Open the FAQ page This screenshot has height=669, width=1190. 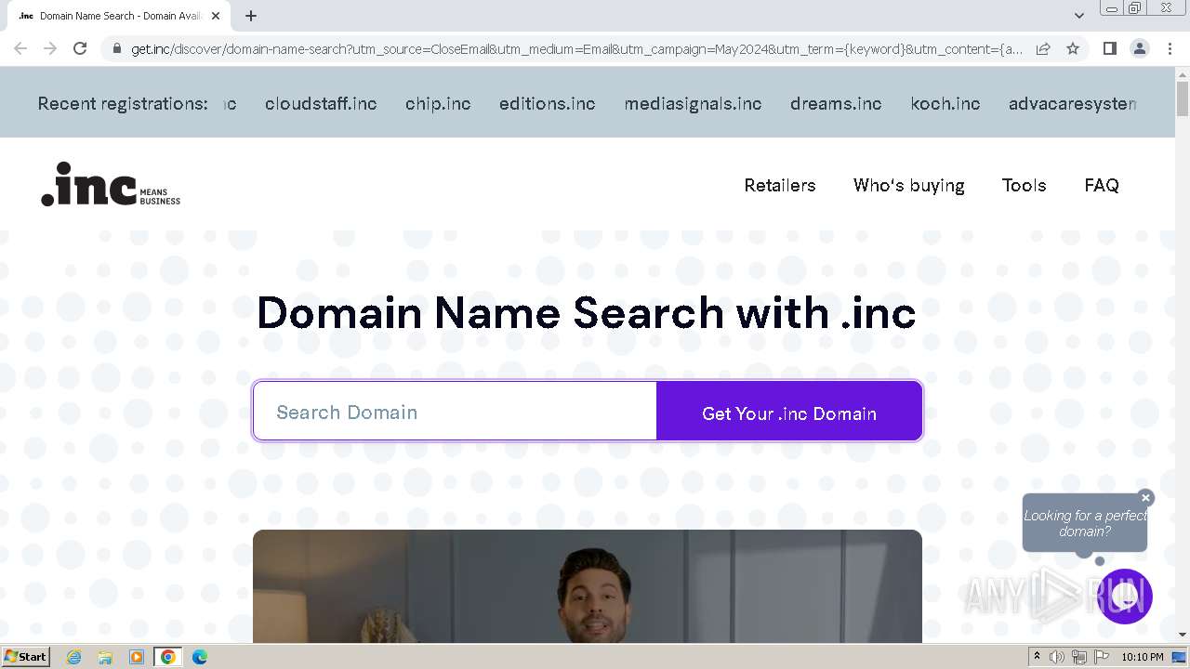(1102, 185)
